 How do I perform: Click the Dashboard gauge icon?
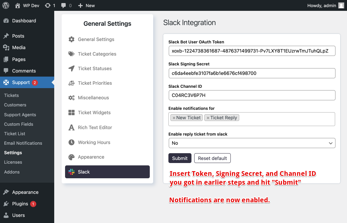6,21
